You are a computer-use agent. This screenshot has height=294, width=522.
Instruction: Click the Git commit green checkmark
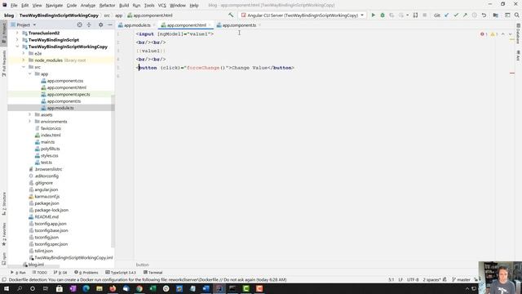tap(456, 16)
